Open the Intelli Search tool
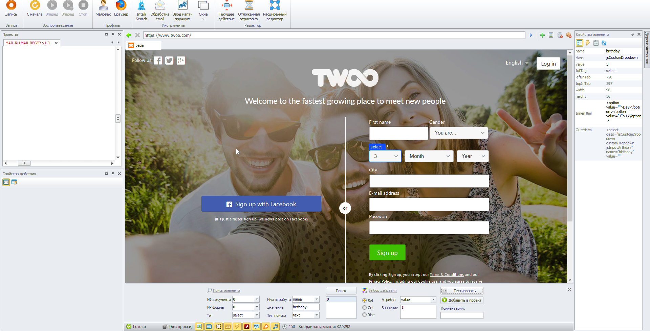 click(x=142, y=11)
